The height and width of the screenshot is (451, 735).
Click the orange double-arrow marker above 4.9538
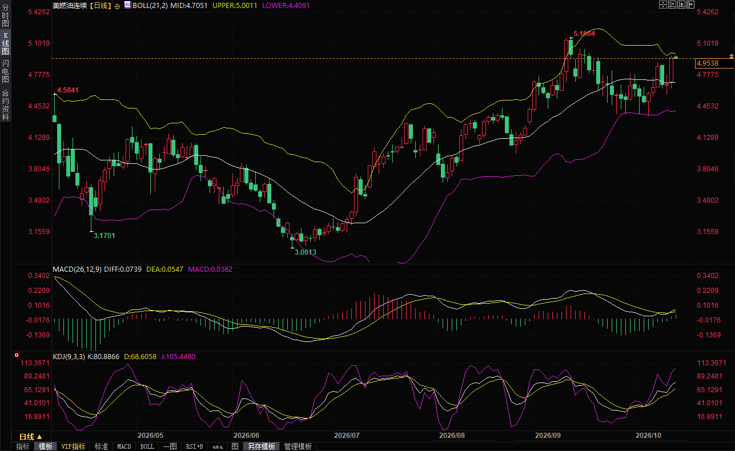coord(732,55)
